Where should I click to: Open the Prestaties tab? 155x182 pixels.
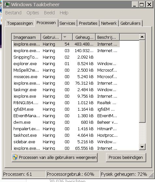click(x=88, y=23)
